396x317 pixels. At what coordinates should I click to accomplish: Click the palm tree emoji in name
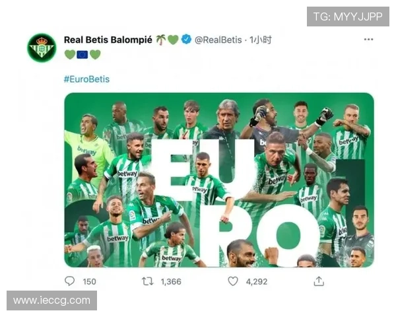160,40
